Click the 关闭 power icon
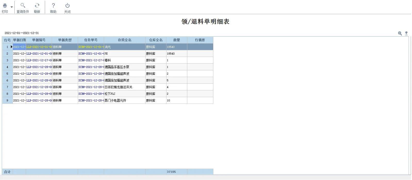412x180 pixels. pyautogui.click(x=67, y=5)
